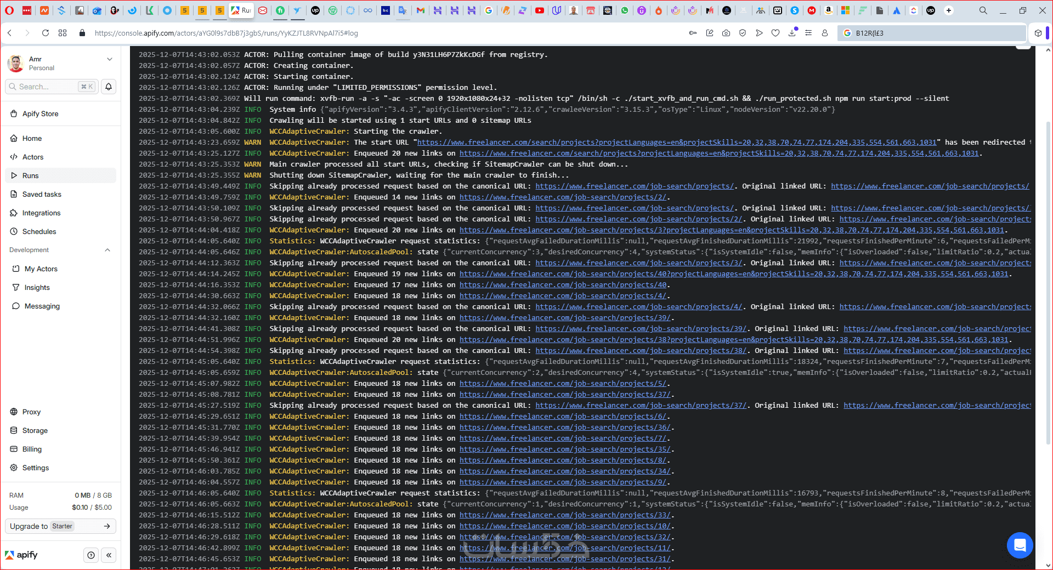Open Settings in sidebar
The width and height of the screenshot is (1053, 570).
point(60,468)
